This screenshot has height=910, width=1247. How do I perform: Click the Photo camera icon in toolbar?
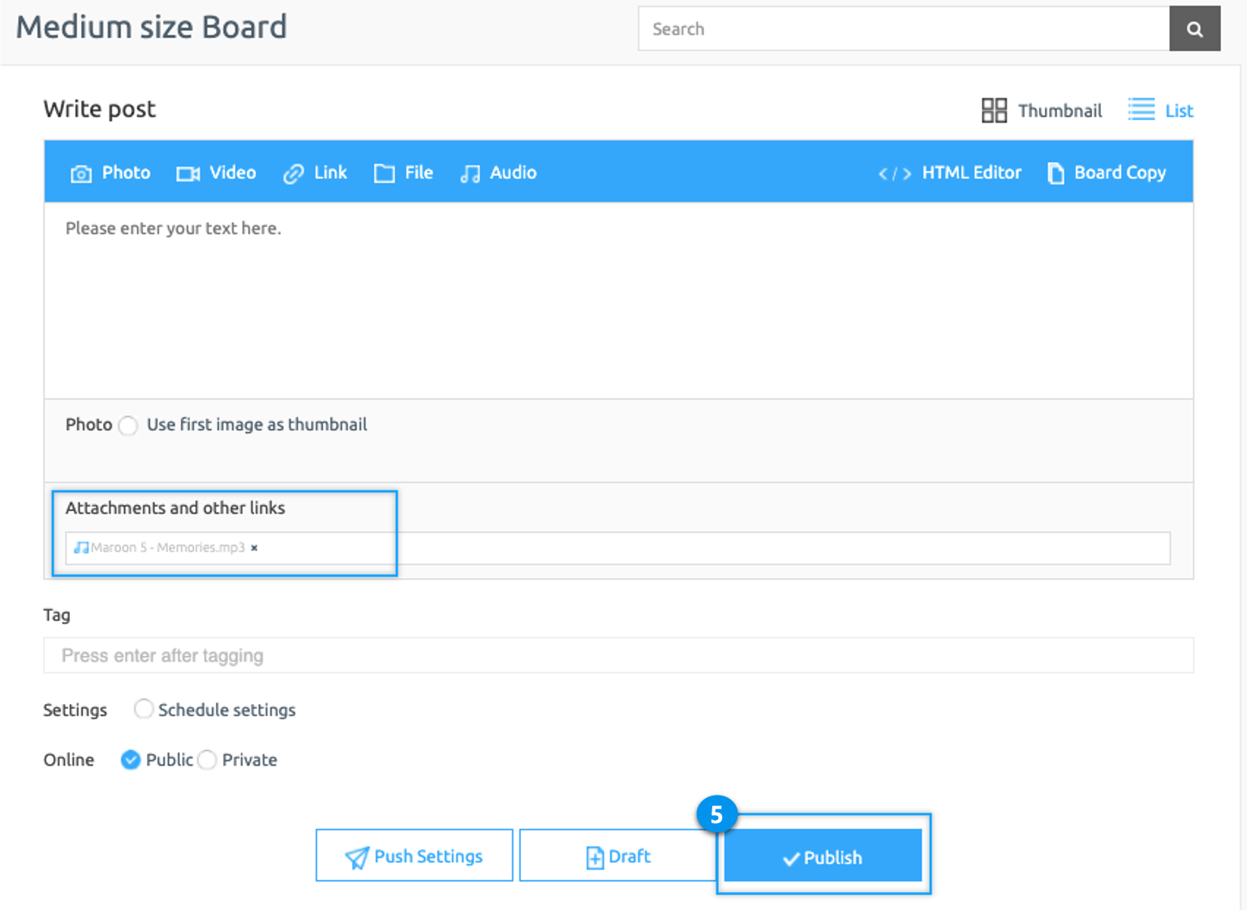pyautogui.click(x=81, y=174)
